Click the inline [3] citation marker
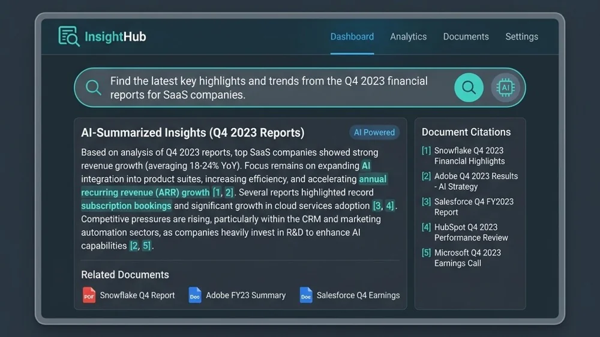600x337 pixels. (x=377, y=206)
